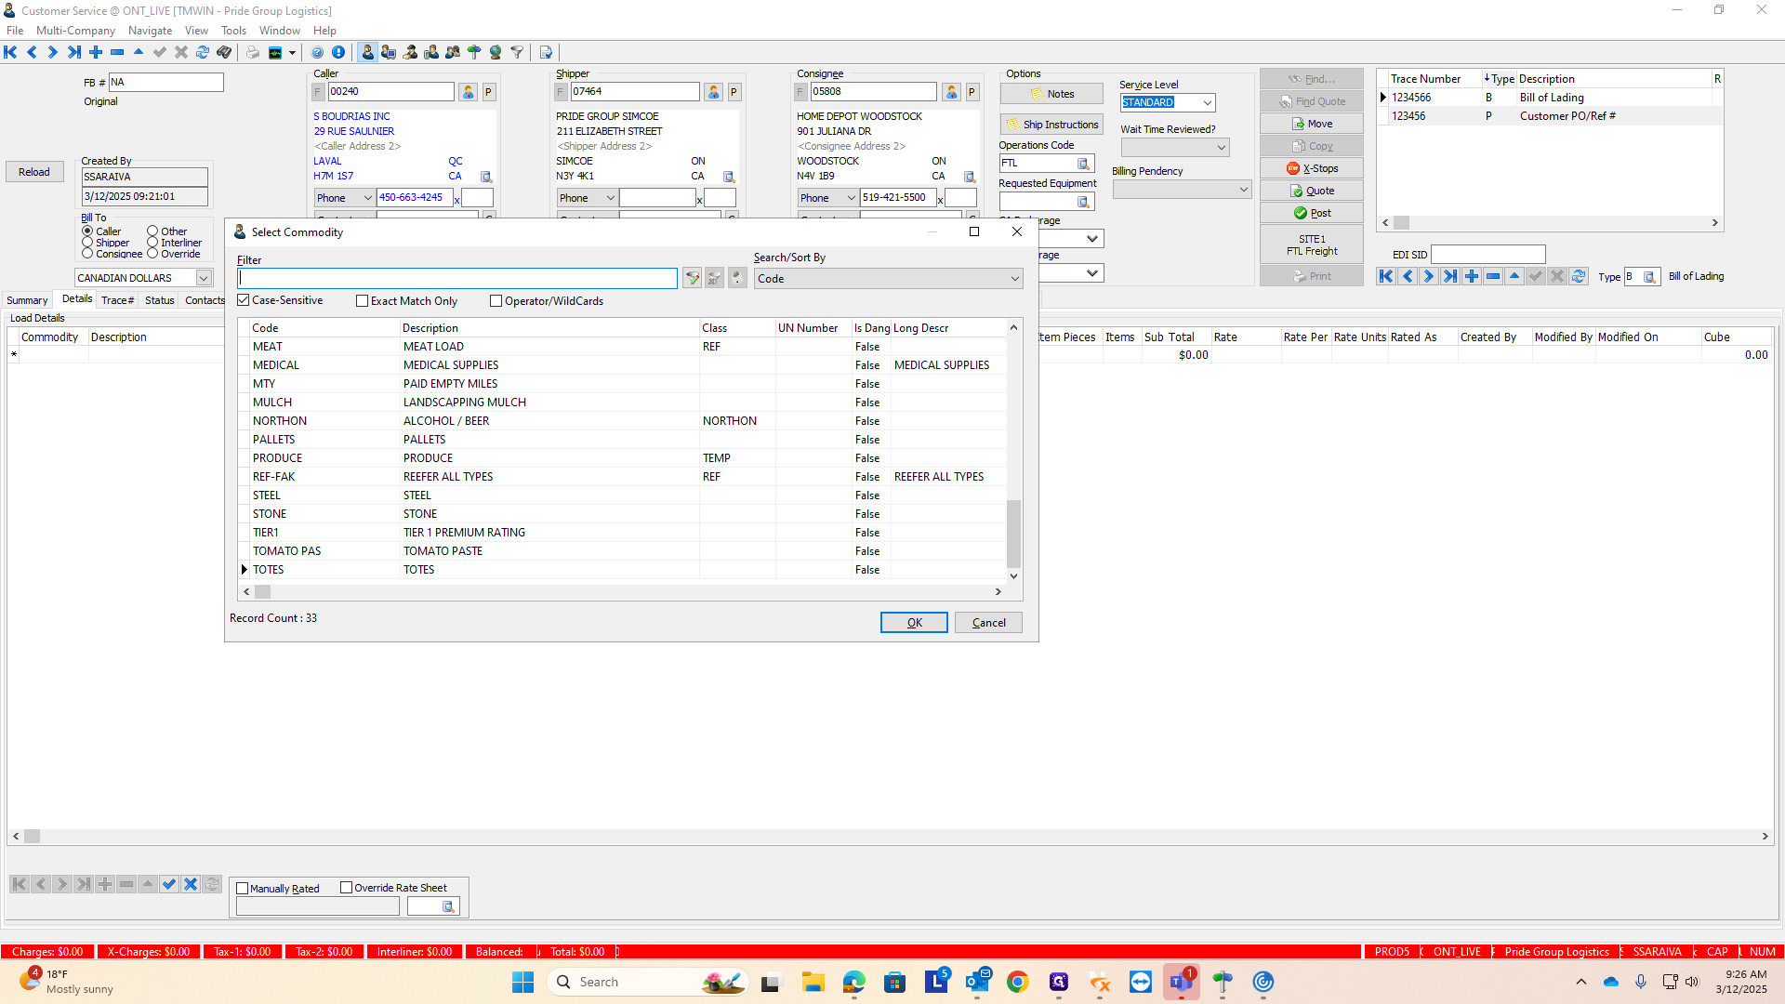Click the Filter text input field
The width and height of the screenshot is (1785, 1004).
point(457,278)
